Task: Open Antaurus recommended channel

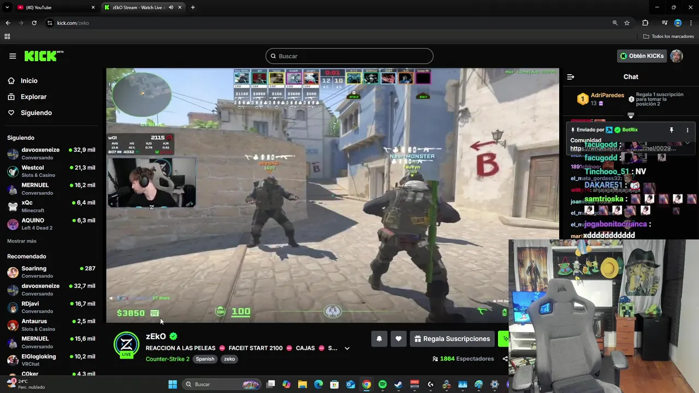Action: click(51, 325)
